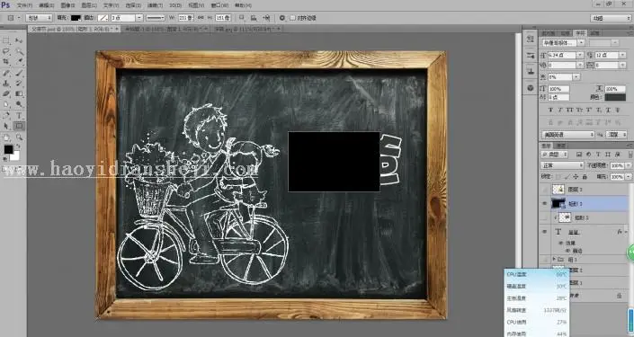The image size is (634, 337).
Task: Click the gear settings button in options bar
Action: point(282,18)
